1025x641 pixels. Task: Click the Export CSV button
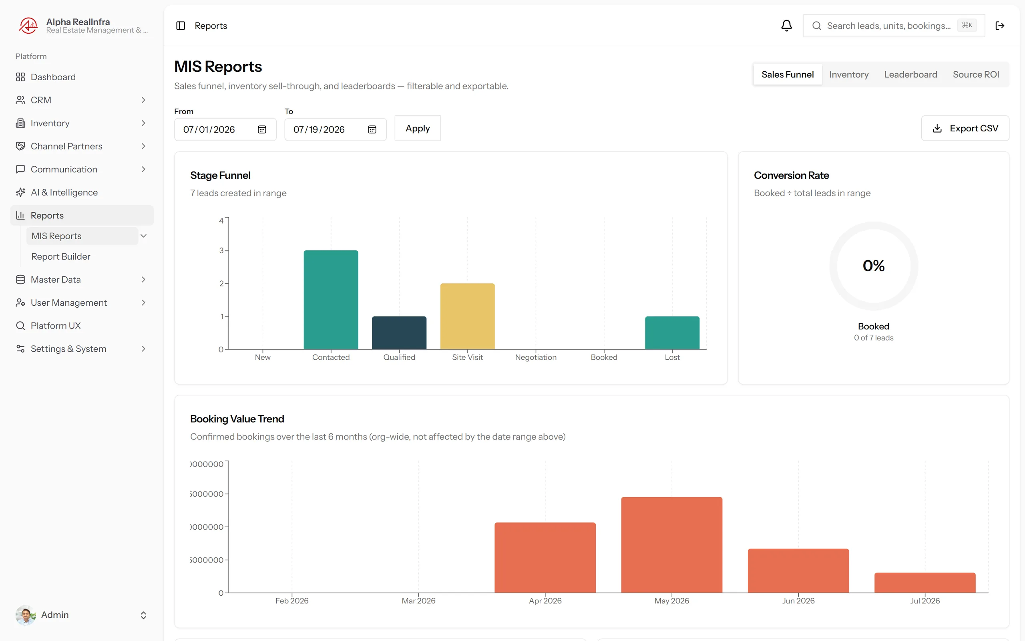click(965, 129)
